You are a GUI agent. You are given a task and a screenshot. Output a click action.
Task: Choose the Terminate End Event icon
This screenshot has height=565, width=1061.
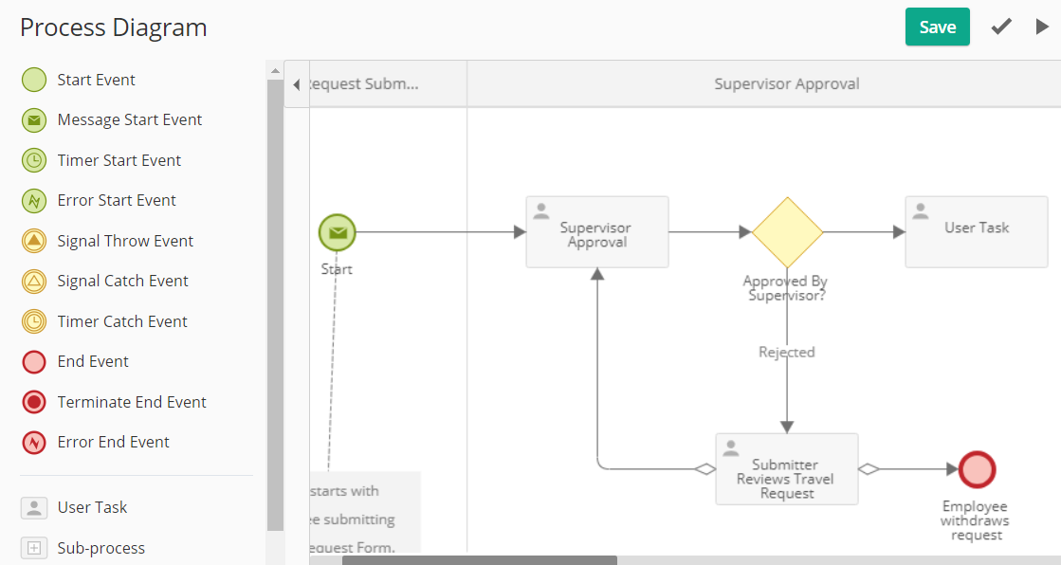34,402
